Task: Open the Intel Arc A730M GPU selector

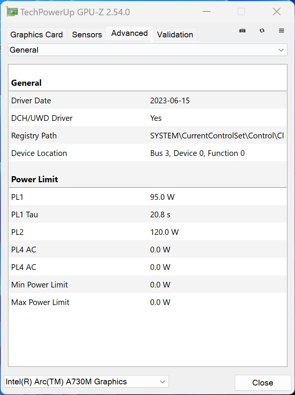Action: (x=86, y=382)
